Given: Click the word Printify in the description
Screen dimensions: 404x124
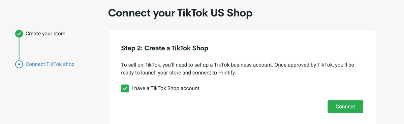Looking at the screenshot, I should [226, 73].
